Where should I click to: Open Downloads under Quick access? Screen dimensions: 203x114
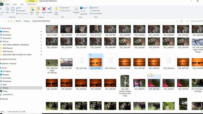[7, 35]
